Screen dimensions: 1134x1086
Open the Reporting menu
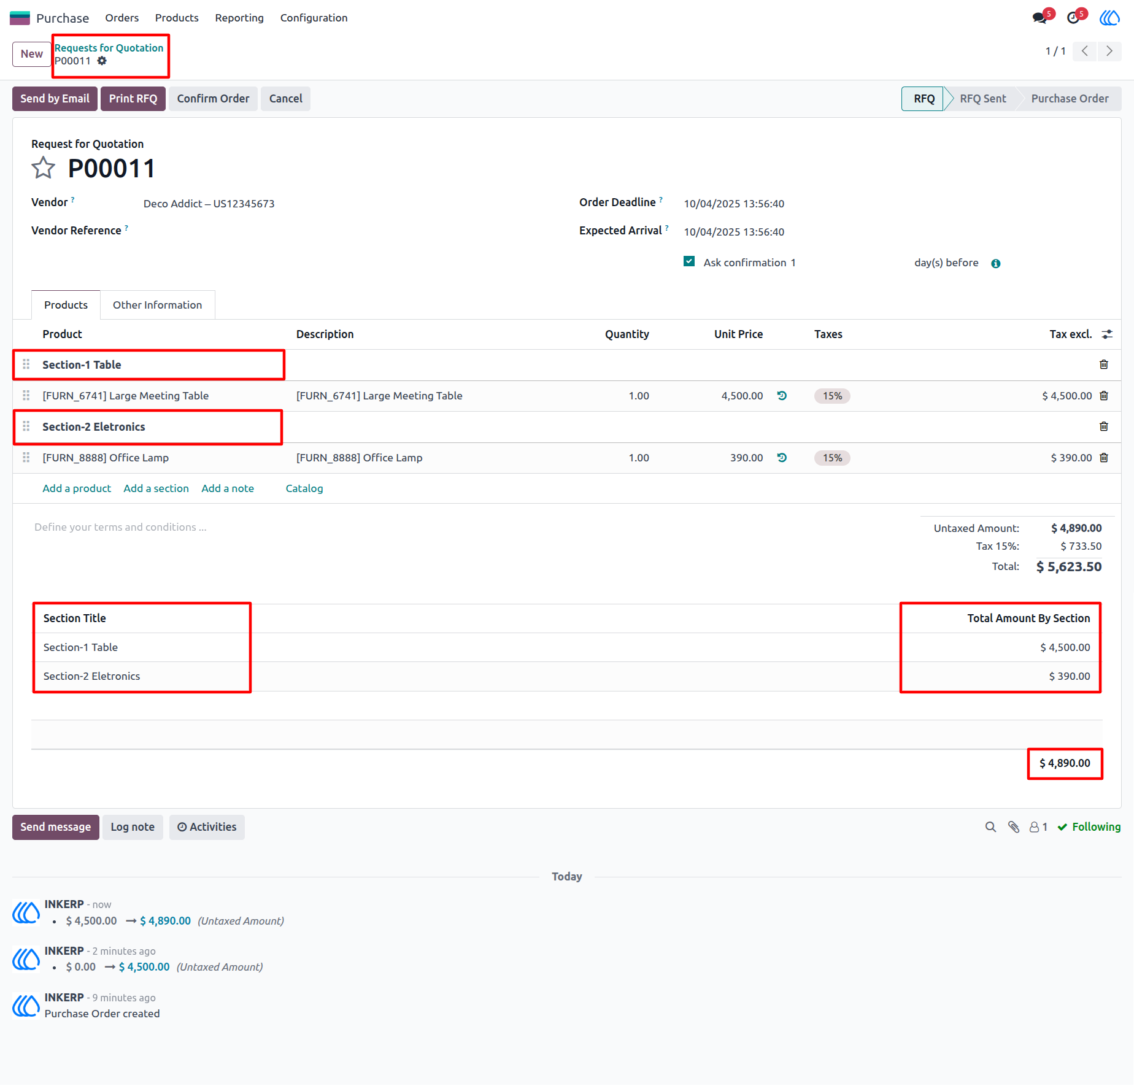click(239, 18)
